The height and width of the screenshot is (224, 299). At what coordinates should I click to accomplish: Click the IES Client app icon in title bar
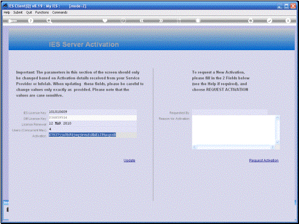[5, 6]
